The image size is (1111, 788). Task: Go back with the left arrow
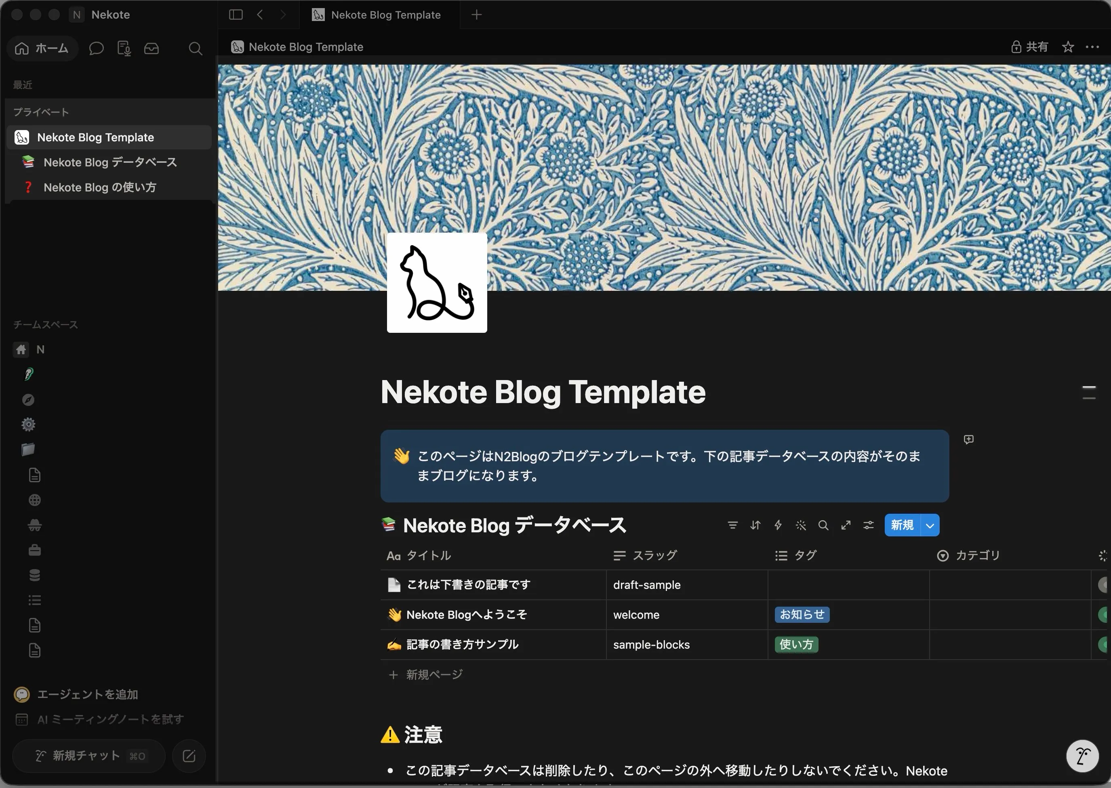260,15
